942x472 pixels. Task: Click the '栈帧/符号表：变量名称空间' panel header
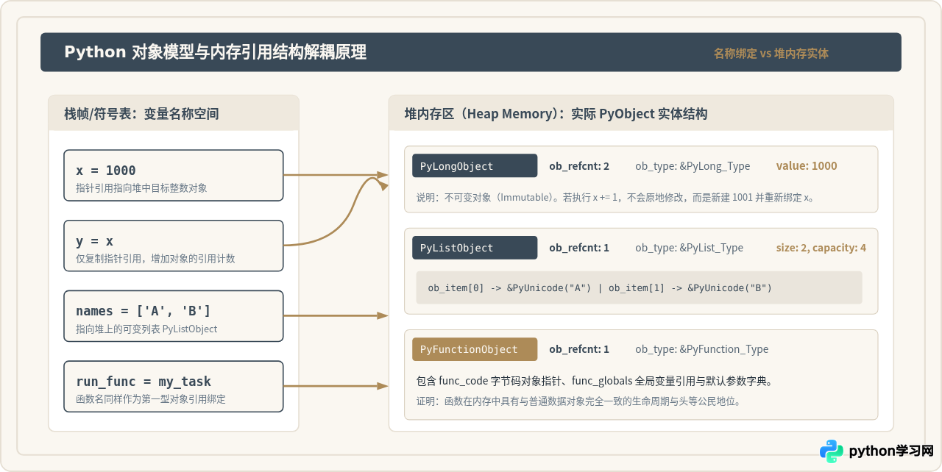[174, 113]
